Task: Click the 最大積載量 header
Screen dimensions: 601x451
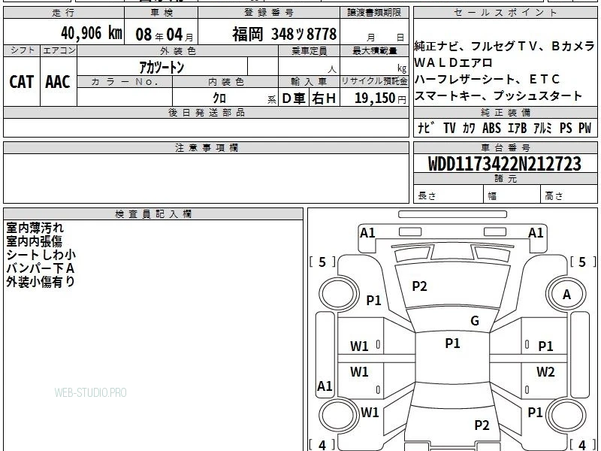Action: click(x=374, y=50)
